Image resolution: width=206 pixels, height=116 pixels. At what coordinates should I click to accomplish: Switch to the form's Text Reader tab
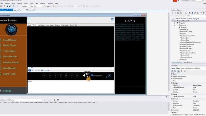41,25
